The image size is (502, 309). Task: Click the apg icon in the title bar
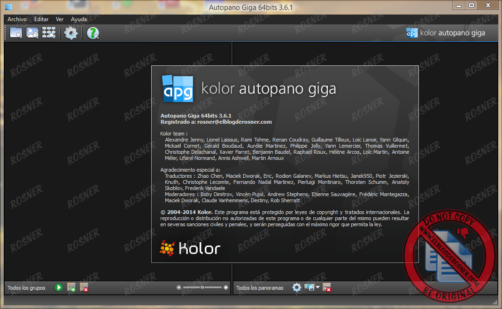pos(8,7)
